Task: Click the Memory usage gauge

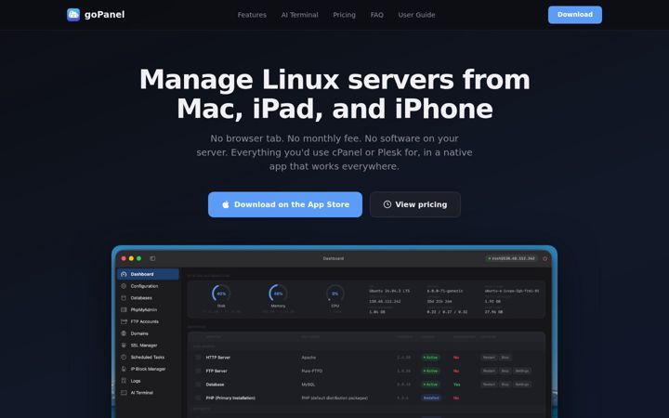Action: [278, 294]
